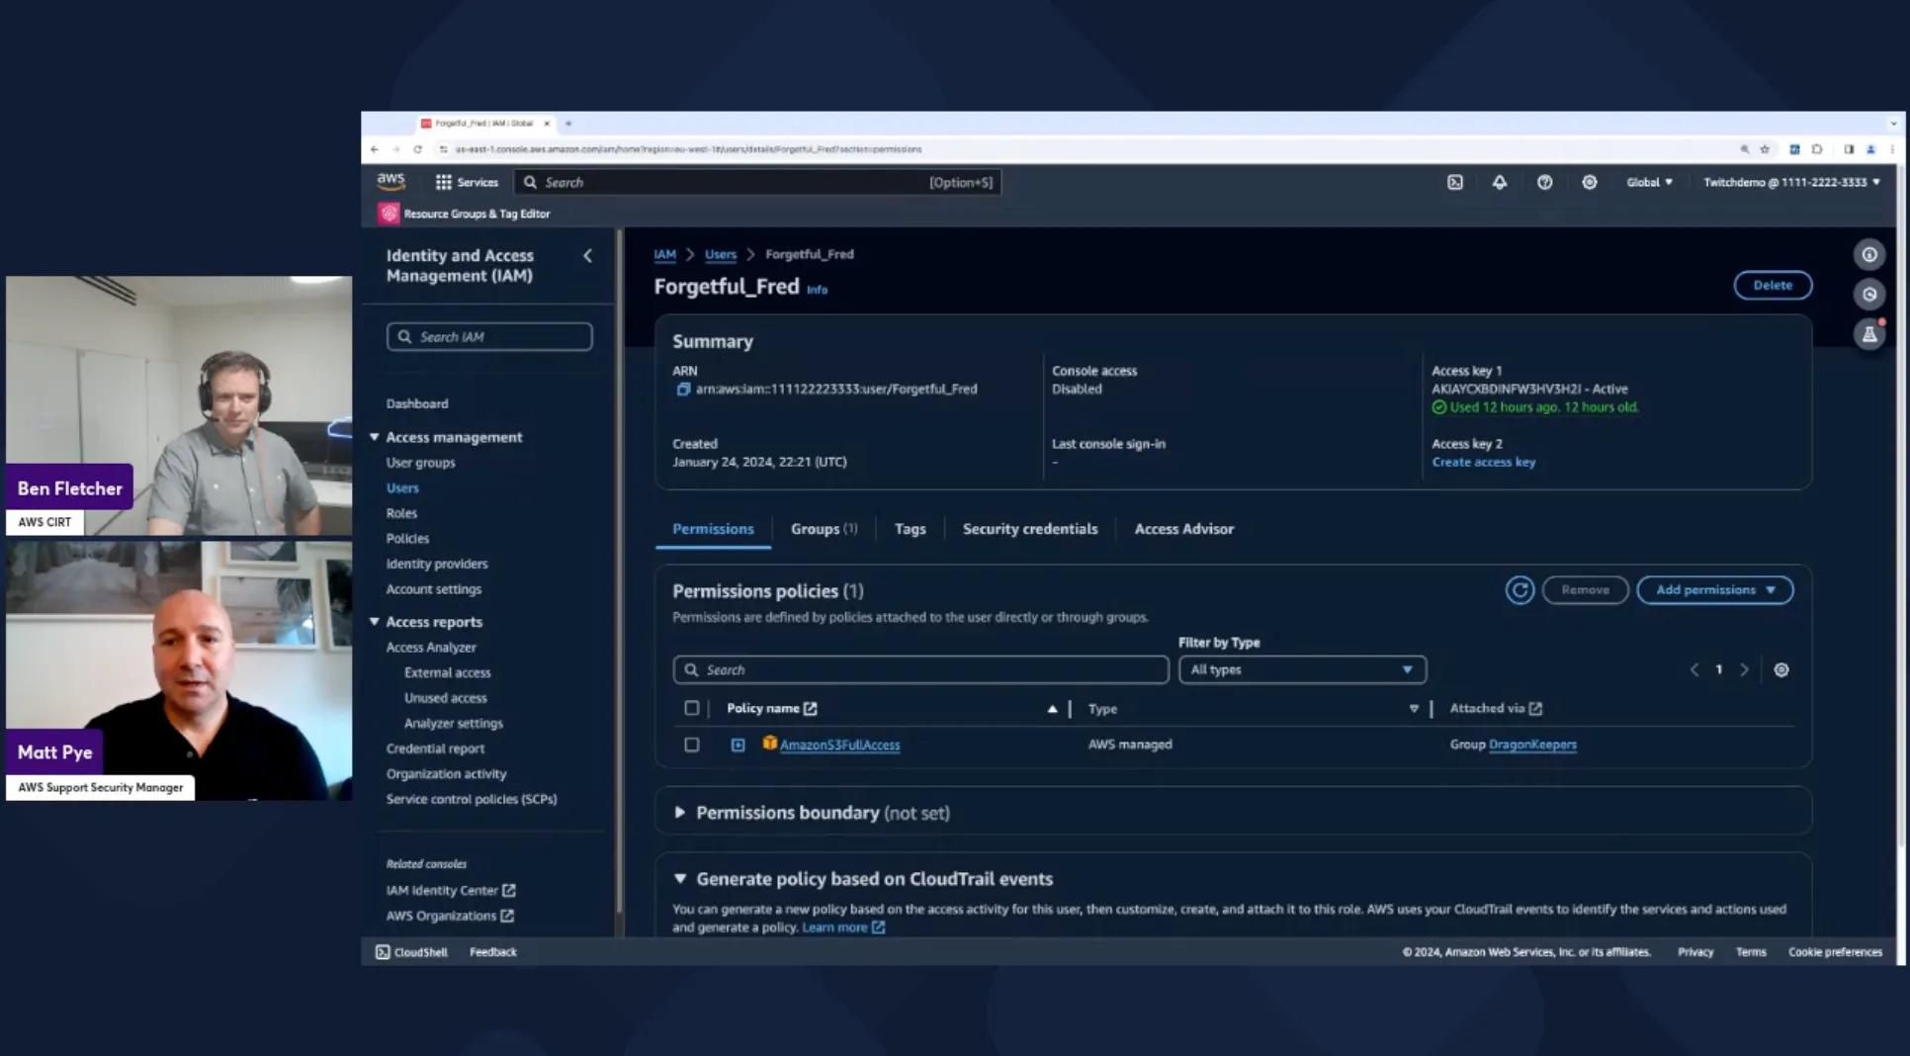Screen dimensions: 1910x1056
Task: Check the AmazonS3FullAccess row checkbox
Action: click(692, 745)
